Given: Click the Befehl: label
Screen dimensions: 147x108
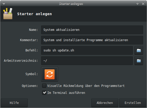Looking at the screenshot, I should (32, 50).
